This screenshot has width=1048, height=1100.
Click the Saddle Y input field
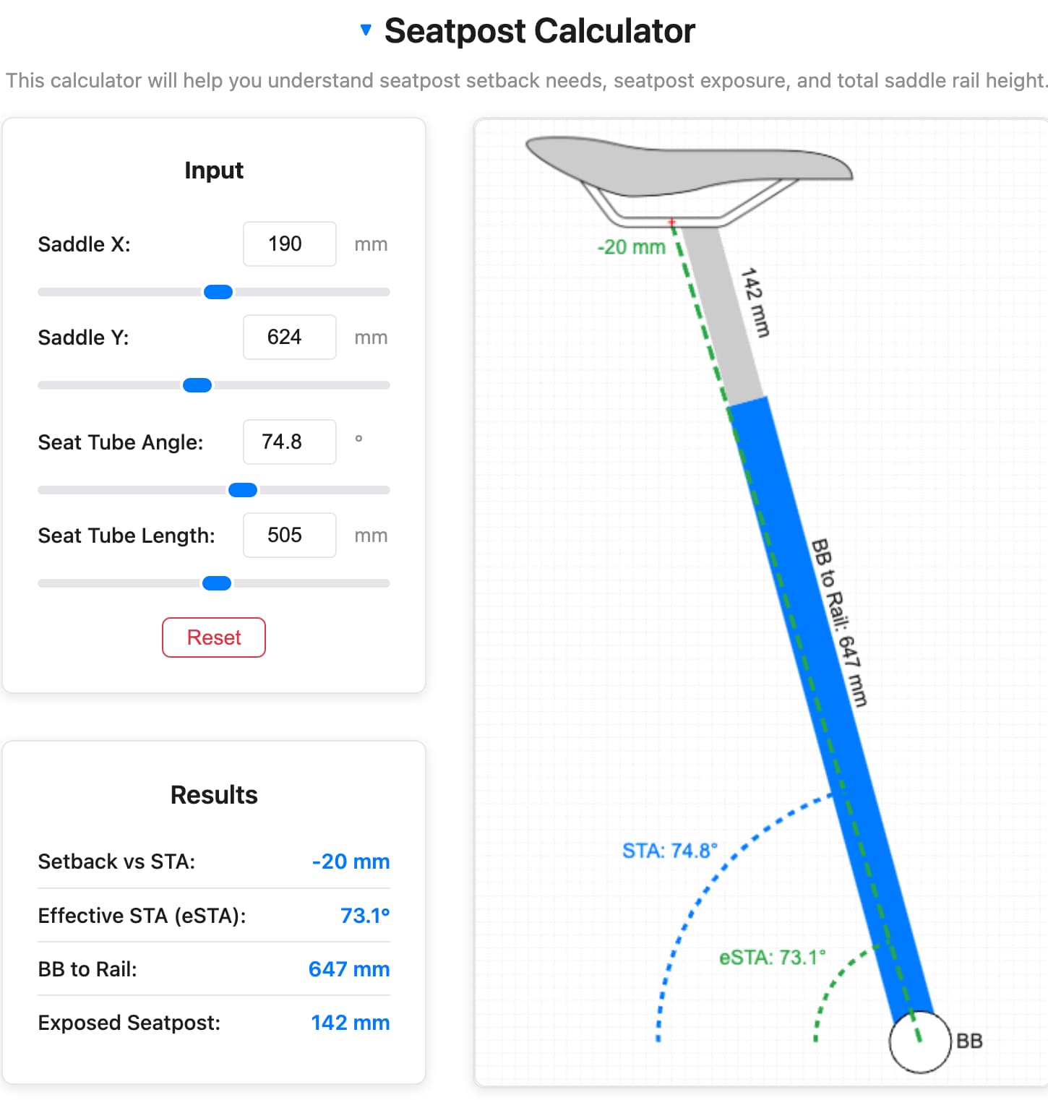tap(289, 338)
